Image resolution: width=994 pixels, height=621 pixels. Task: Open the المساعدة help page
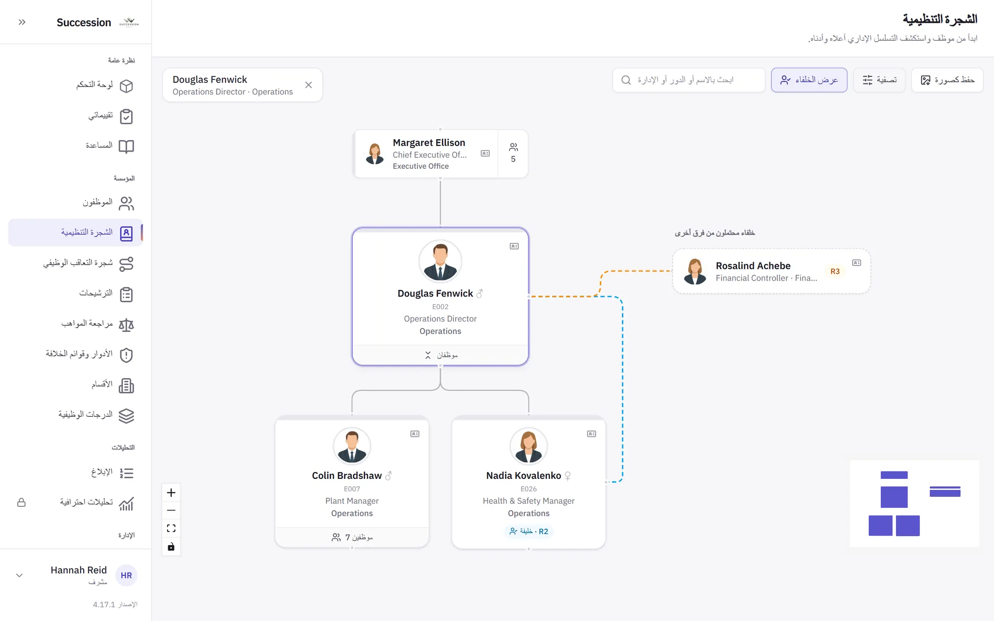coord(76,146)
